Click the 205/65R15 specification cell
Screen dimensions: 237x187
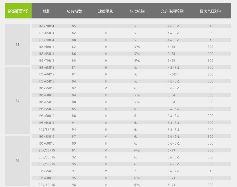point(47,130)
